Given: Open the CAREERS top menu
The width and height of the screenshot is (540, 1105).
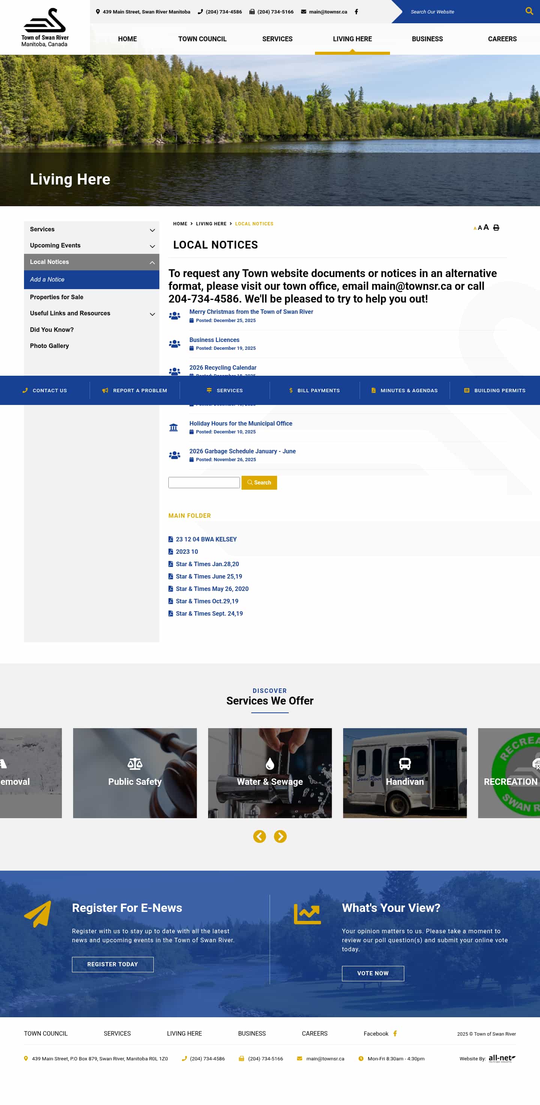Looking at the screenshot, I should coord(502,39).
